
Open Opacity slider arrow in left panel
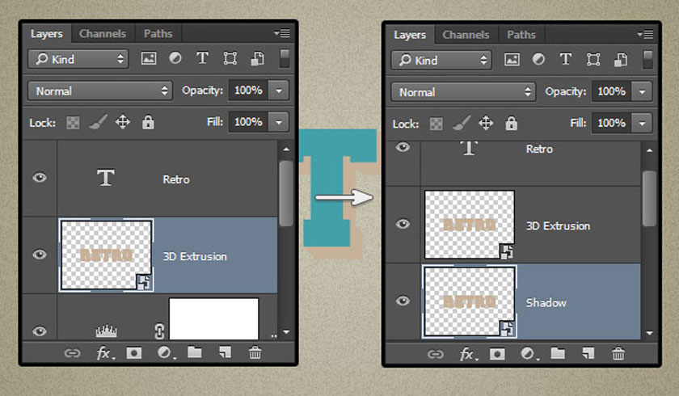click(x=279, y=91)
